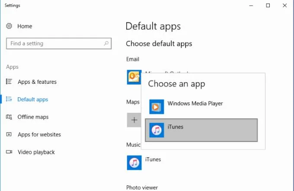This screenshot has height=191, width=294.
Task: Click the Outlook email app icon
Action: (134, 77)
